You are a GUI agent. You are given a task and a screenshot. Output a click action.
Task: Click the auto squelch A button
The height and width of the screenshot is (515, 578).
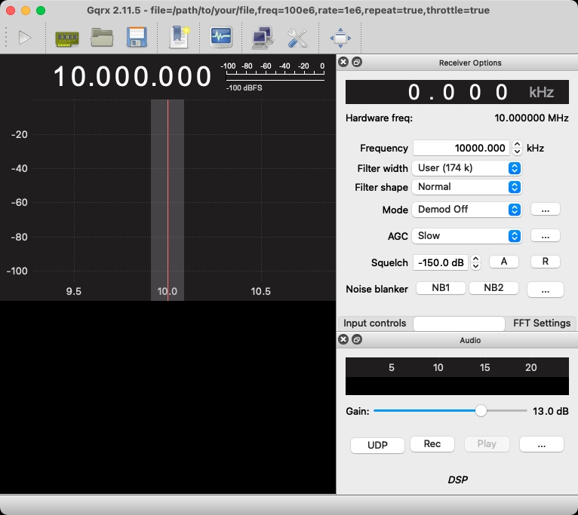click(x=504, y=262)
